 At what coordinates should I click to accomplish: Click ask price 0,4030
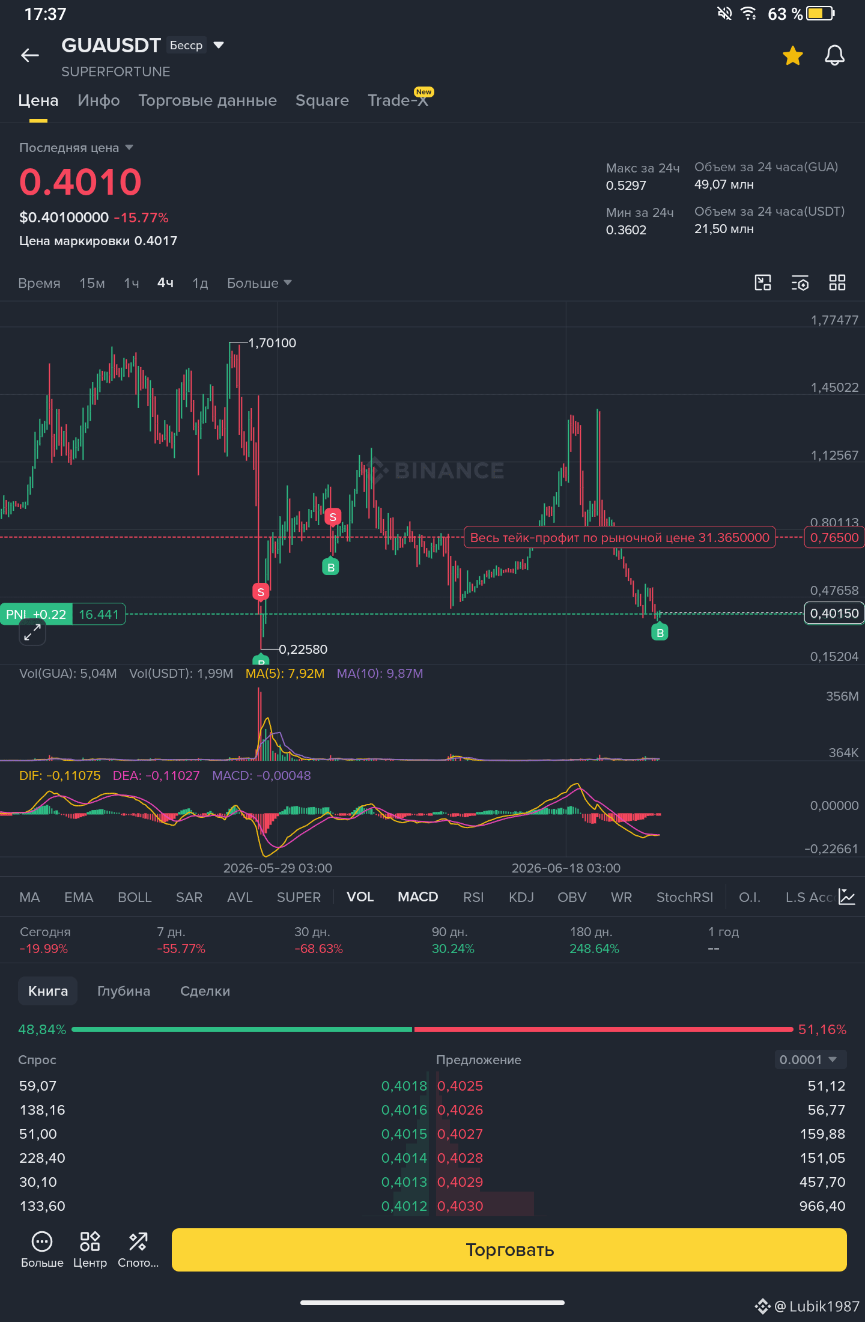pos(460,1206)
